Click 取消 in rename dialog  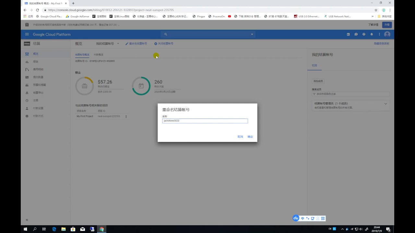pyautogui.click(x=240, y=137)
